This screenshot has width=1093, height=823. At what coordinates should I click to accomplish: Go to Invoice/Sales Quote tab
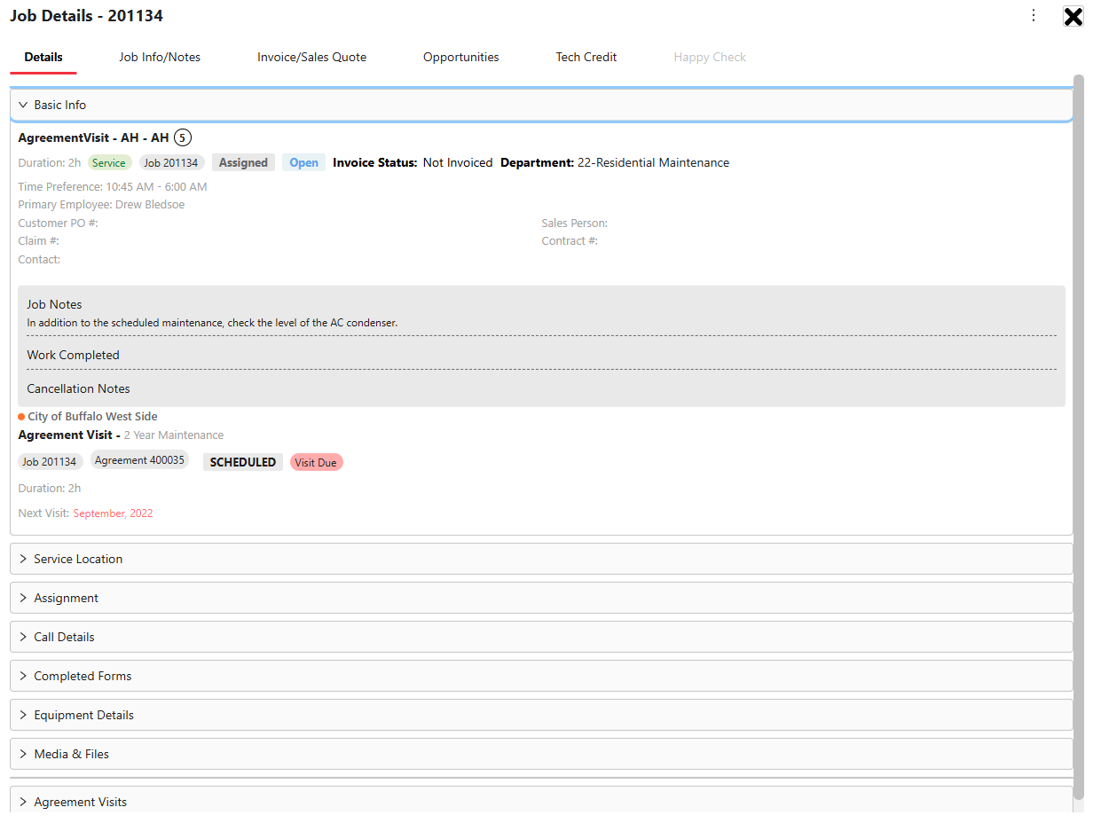[311, 57]
